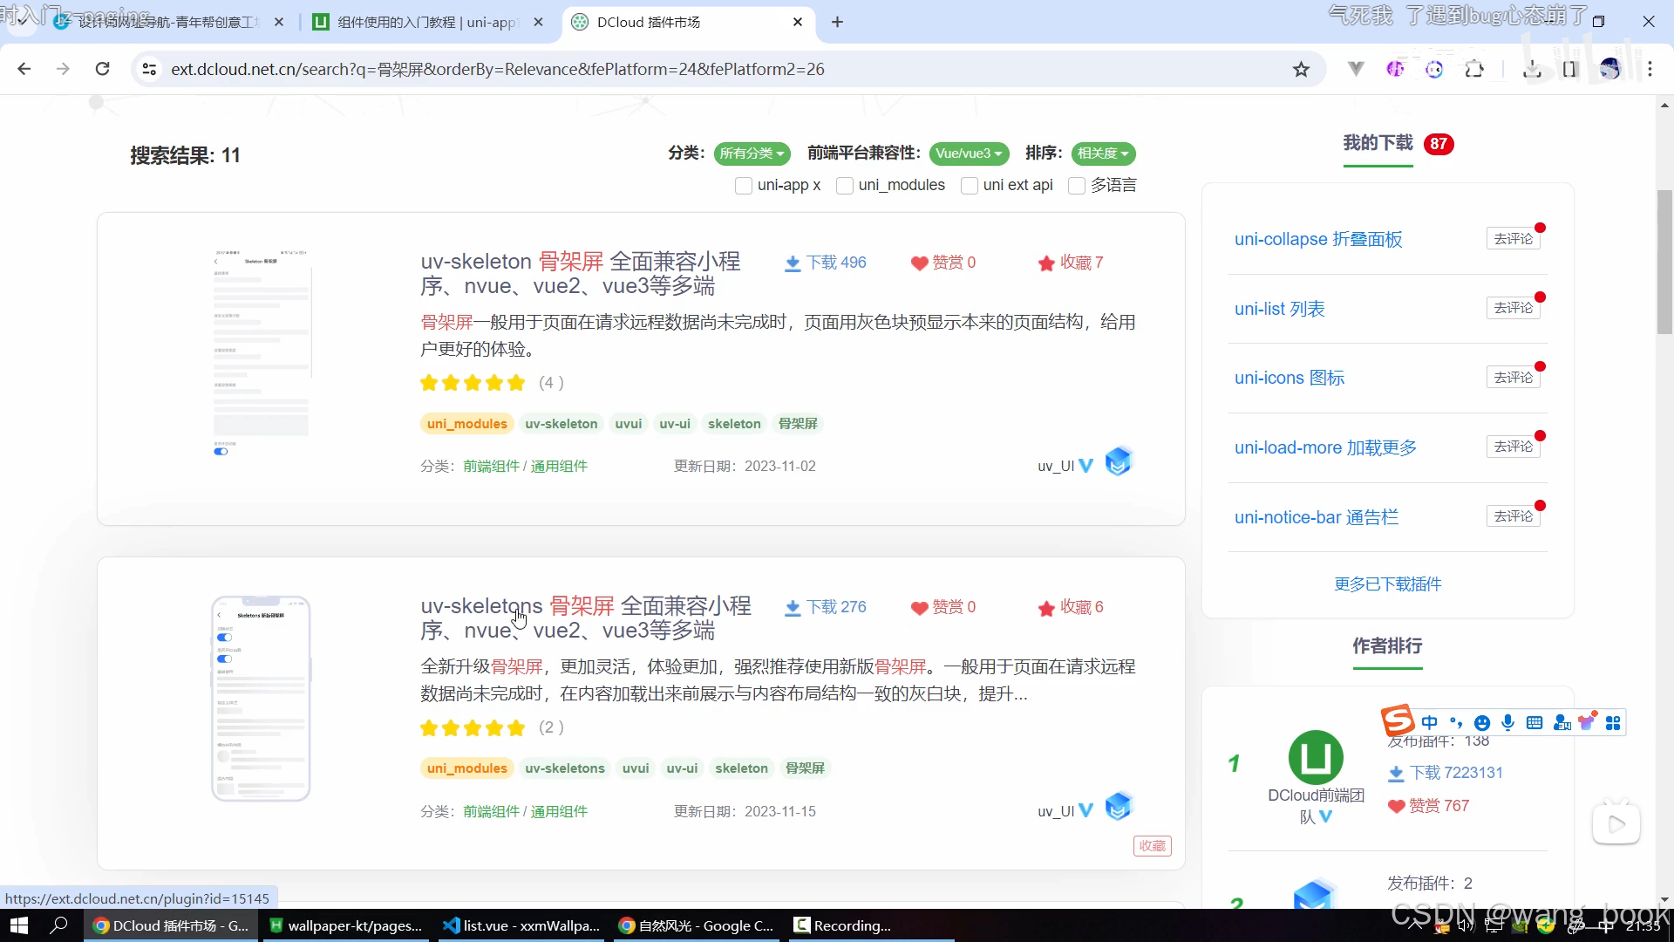Viewport: 1674px width, 942px height.
Task: Reload the DCloud page
Action: pyautogui.click(x=102, y=69)
